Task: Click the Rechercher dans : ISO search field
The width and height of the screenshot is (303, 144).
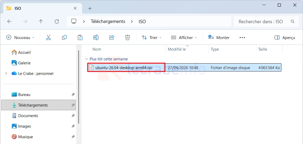Action: [261, 22]
